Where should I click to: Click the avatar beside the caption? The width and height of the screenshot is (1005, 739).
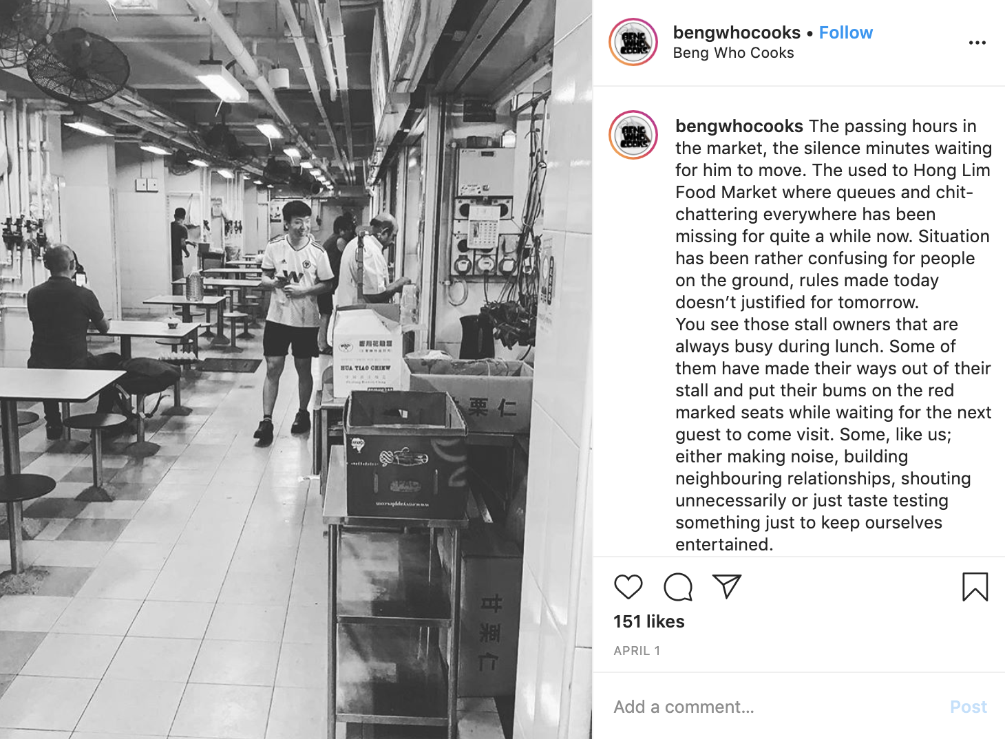633,135
